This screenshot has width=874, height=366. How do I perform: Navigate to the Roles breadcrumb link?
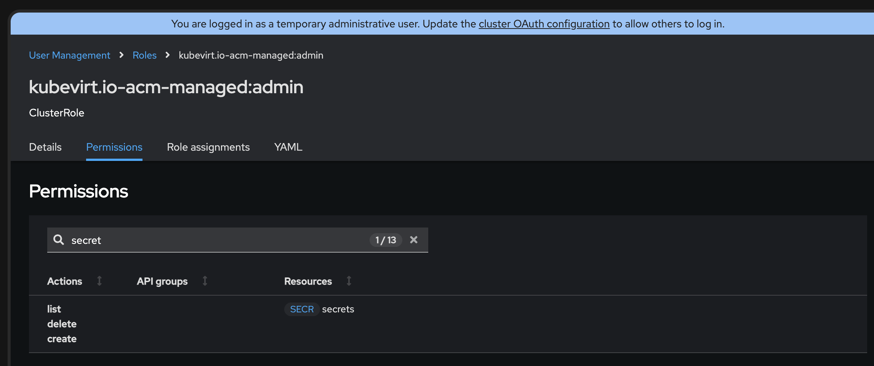pyautogui.click(x=144, y=55)
